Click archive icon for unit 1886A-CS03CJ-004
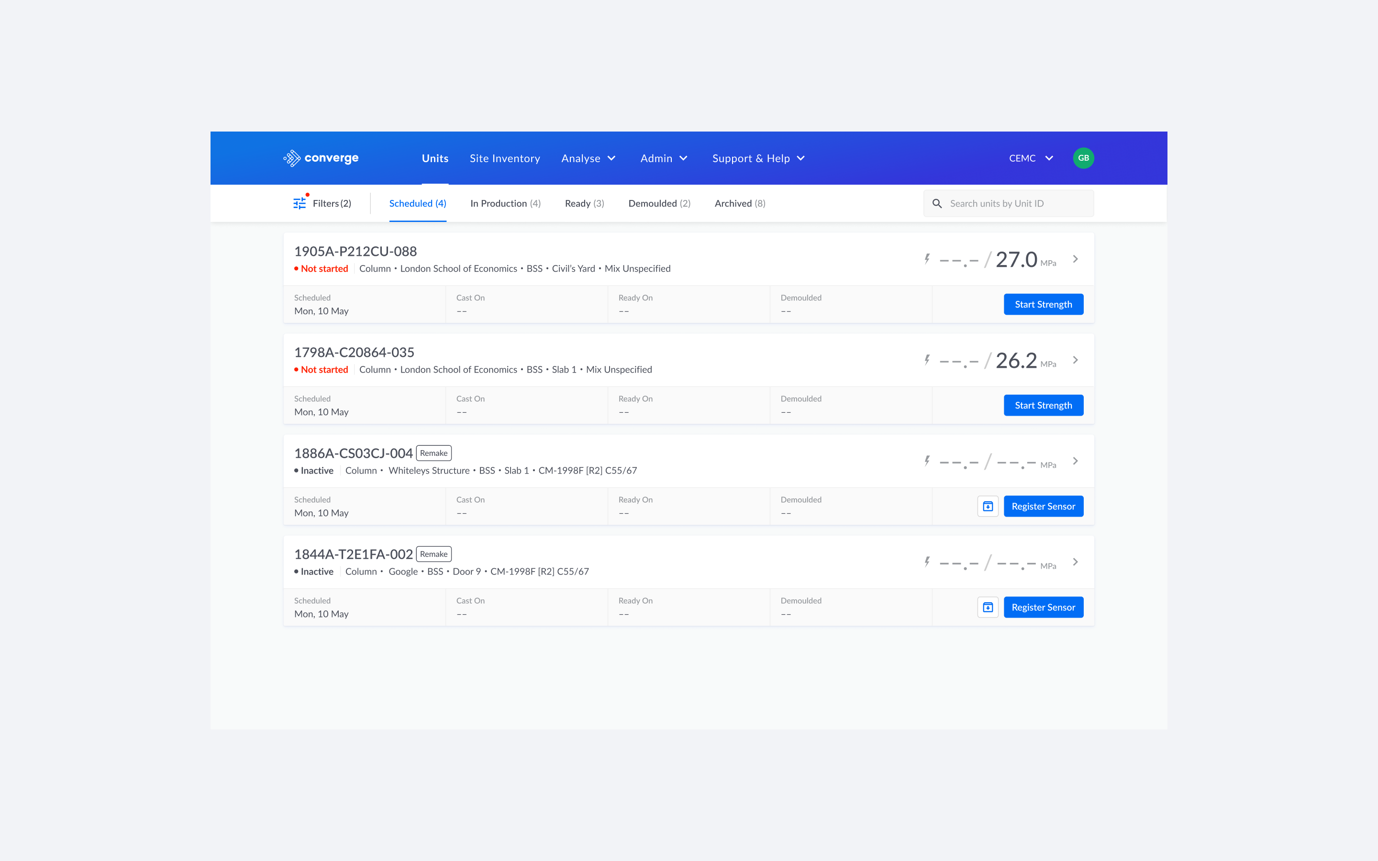1378x861 pixels. pos(988,506)
